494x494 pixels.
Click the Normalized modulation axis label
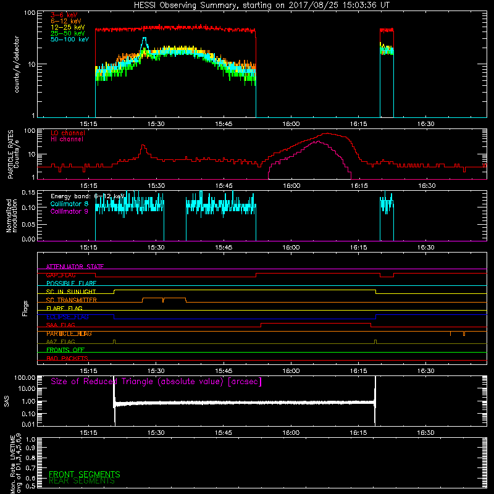12,216
